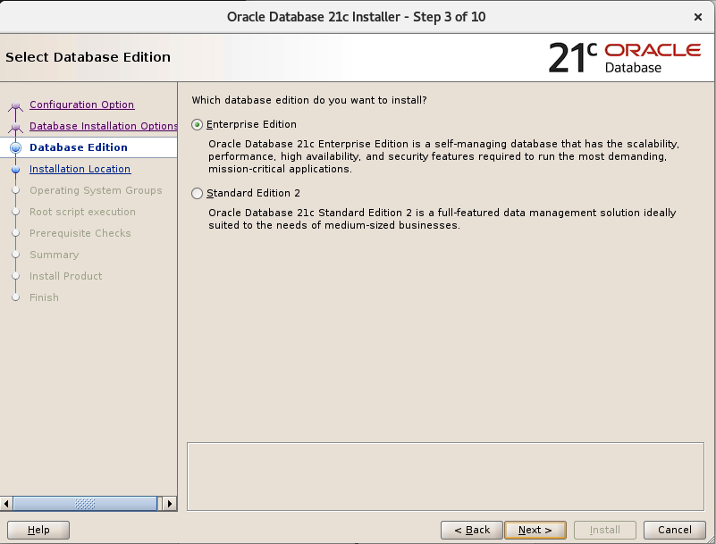Screen dimensions: 716x544
Task: Click the Finish step bullet circle
Action: tap(16, 297)
